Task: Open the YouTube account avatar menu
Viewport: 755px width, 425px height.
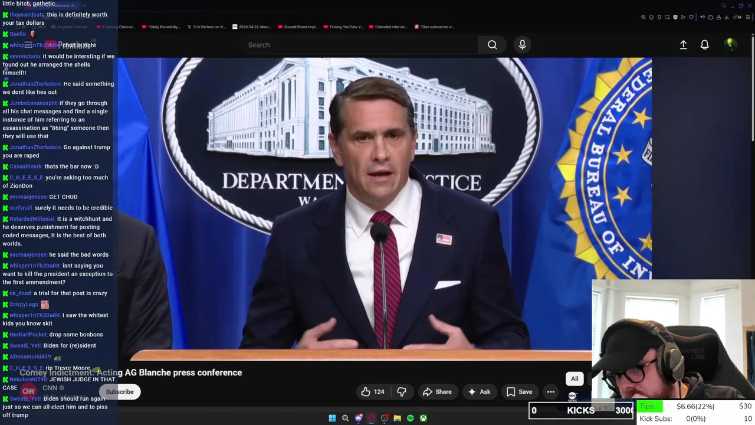Action: tap(730, 44)
